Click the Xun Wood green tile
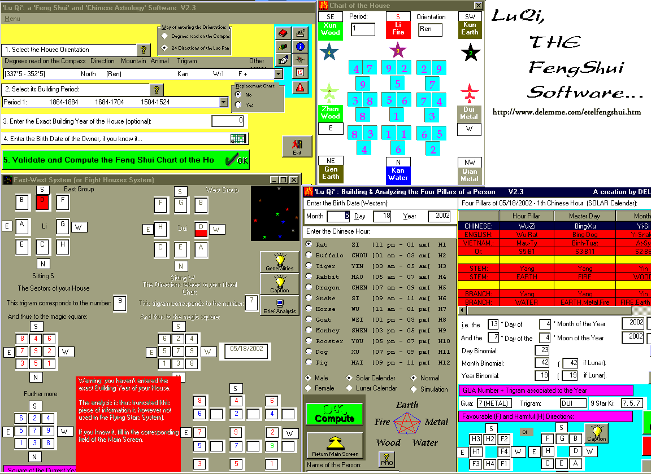This screenshot has height=474, width=660. coord(331,30)
